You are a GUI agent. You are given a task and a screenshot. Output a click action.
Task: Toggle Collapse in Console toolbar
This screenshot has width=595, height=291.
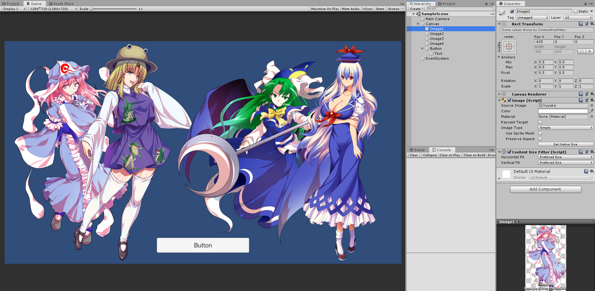click(430, 155)
